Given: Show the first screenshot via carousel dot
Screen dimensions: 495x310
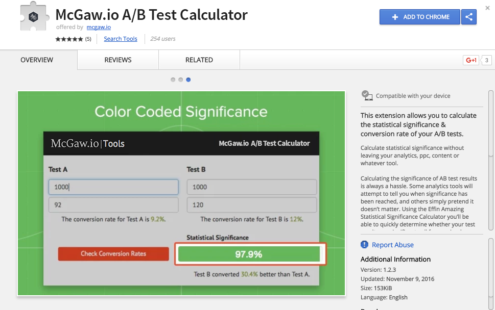Looking at the screenshot, I should (173, 80).
